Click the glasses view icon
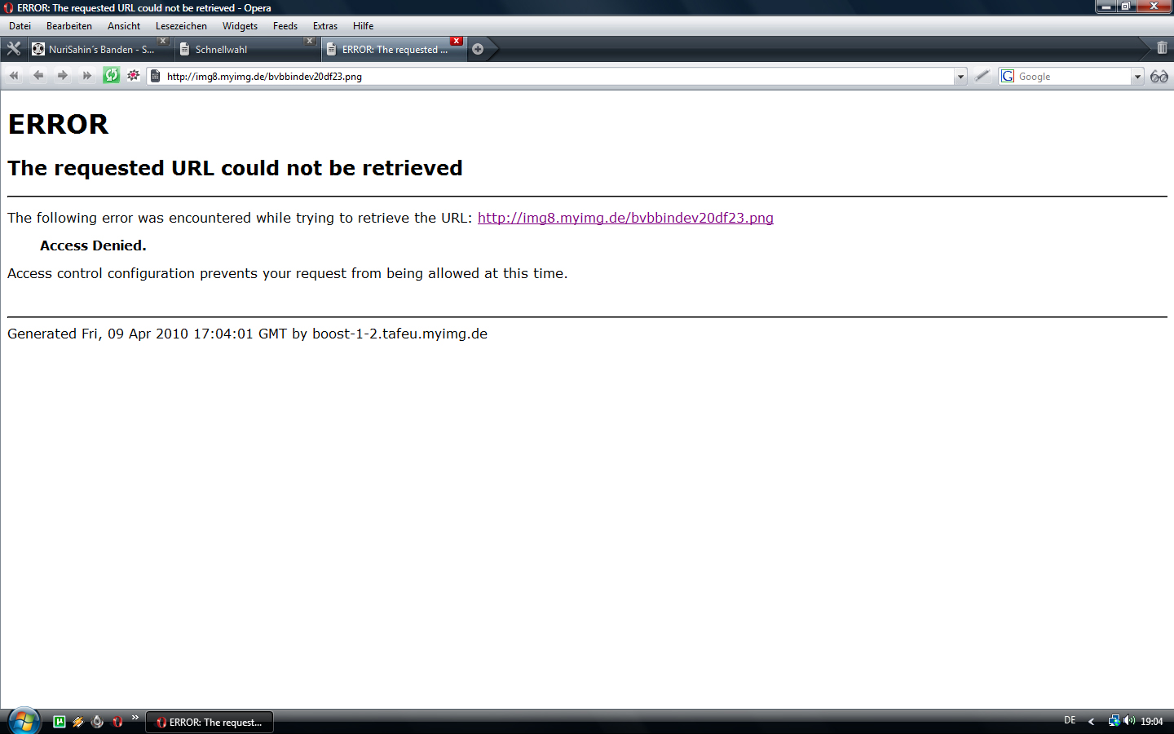The image size is (1174, 734). 1159,77
